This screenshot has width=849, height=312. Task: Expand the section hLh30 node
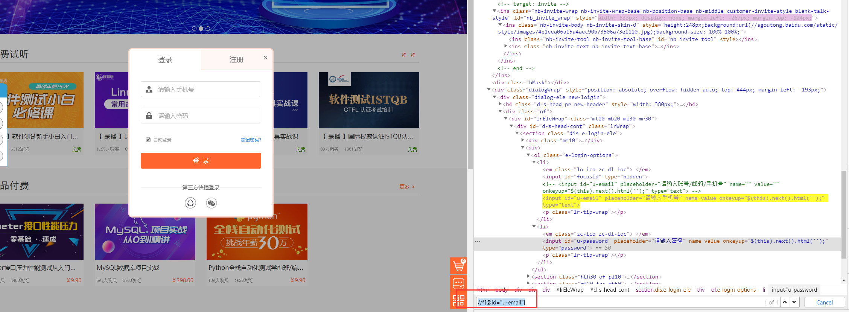coord(528,277)
